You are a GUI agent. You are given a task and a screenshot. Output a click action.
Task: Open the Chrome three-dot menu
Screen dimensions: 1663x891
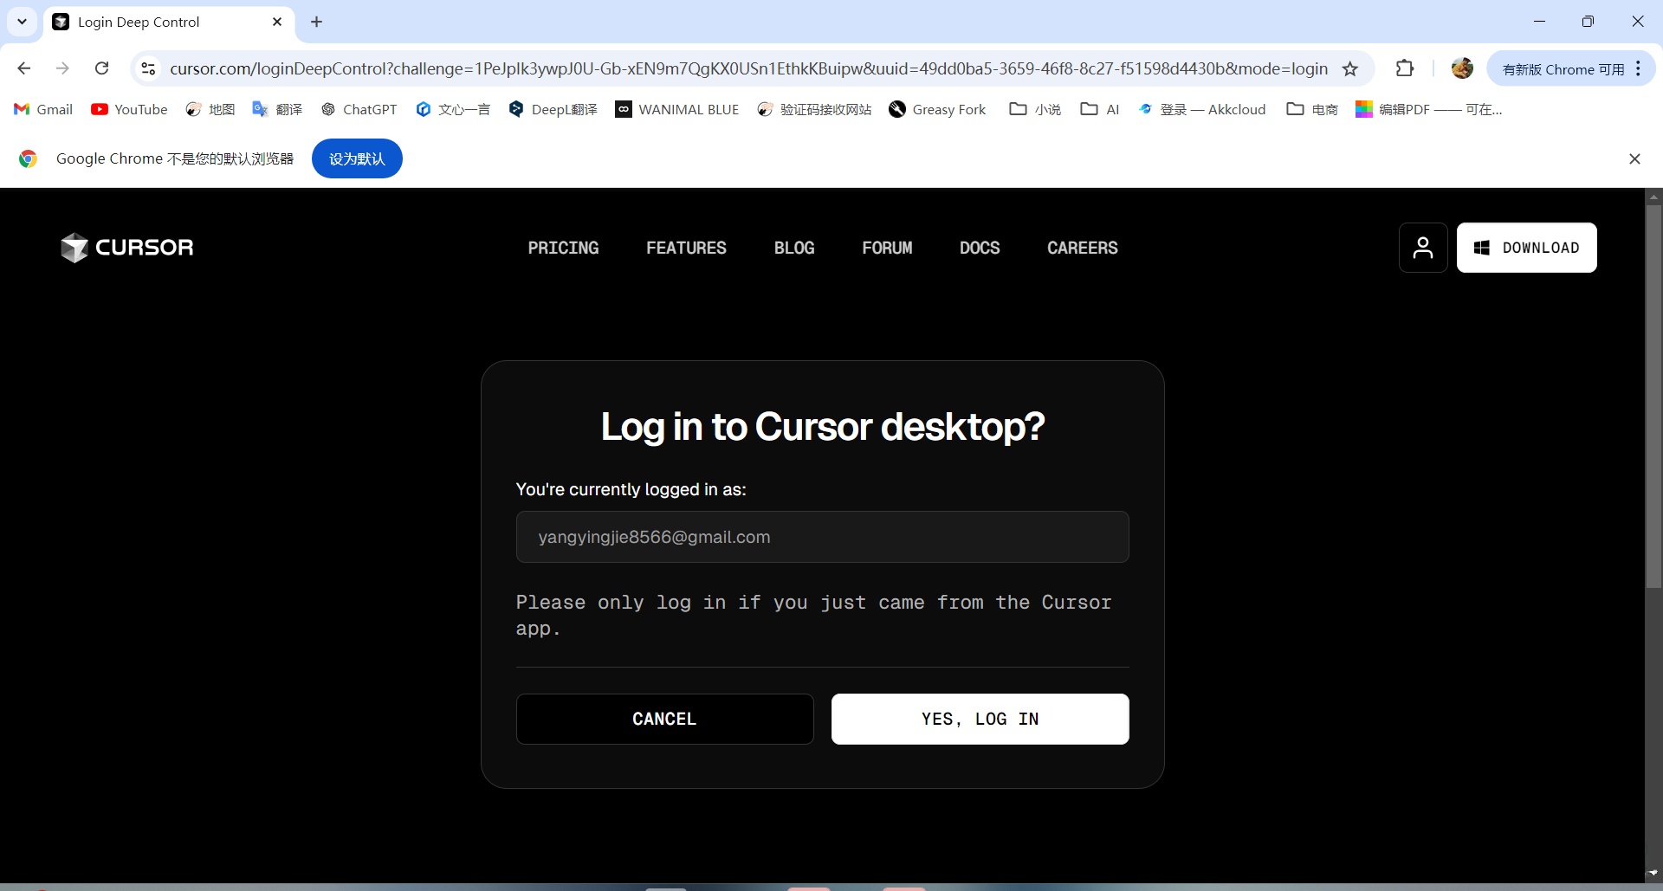coord(1639,68)
